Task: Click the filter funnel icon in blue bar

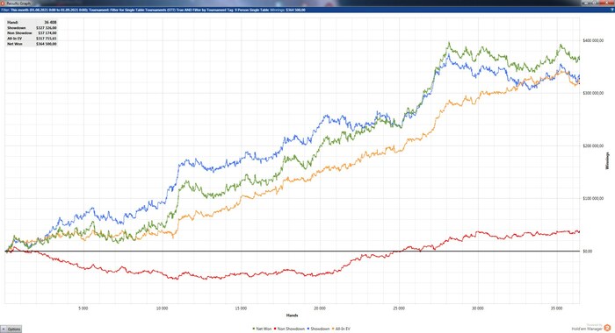Action: coord(612,10)
